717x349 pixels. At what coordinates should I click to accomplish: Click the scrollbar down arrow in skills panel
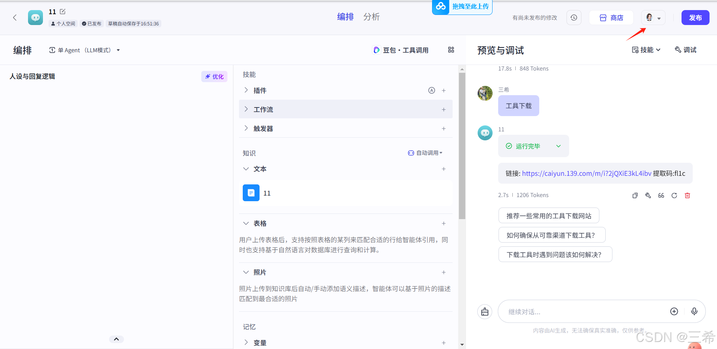462,345
